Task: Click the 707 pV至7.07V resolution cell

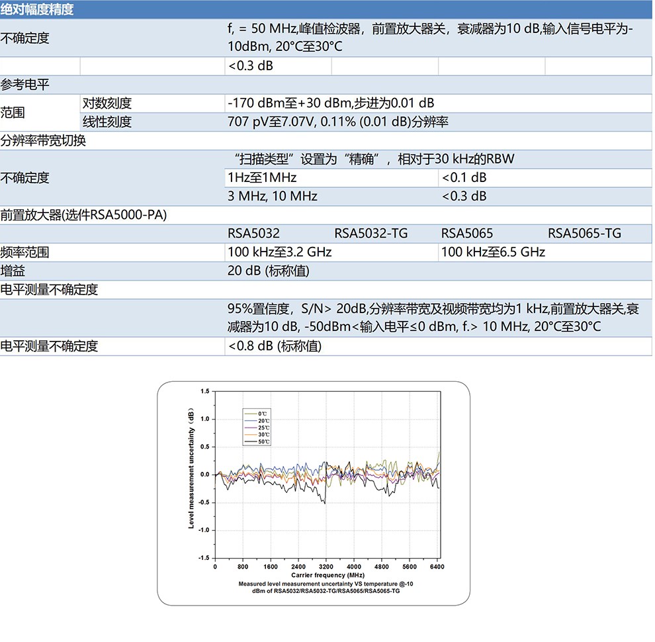Action: (x=338, y=122)
